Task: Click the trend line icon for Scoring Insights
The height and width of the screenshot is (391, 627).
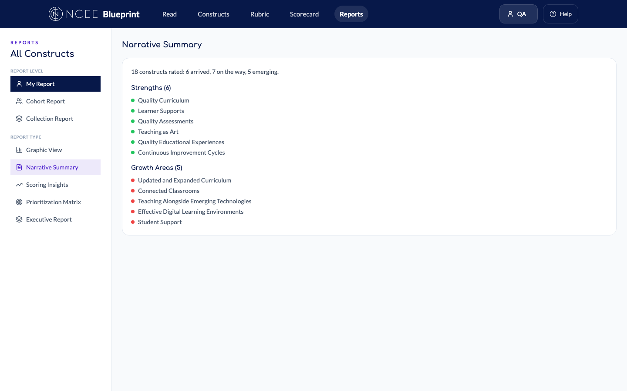Action: (x=19, y=185)
